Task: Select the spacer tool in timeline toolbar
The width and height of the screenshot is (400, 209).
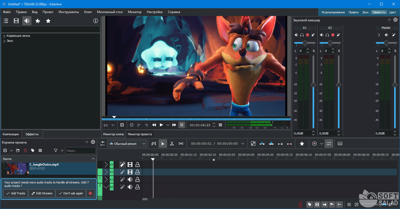Action: [x=181, y=144]
